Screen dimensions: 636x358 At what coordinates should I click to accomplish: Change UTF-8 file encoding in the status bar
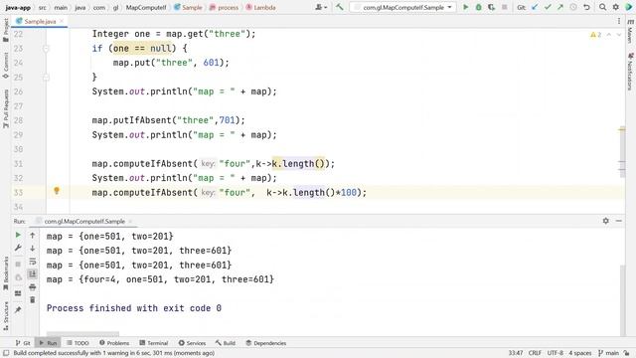click(x=555, y=353)
